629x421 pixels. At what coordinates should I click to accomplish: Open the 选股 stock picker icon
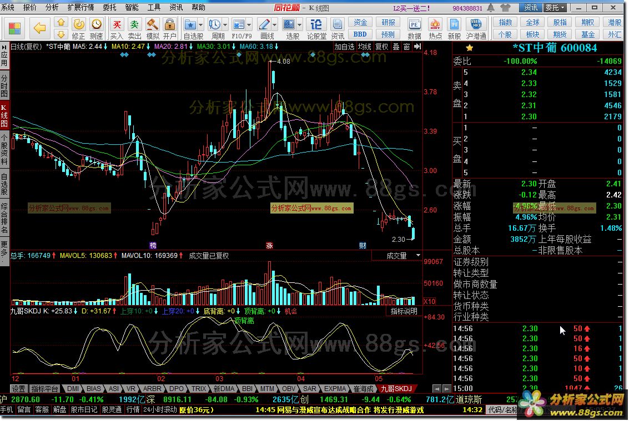pyautogui.click(x=289, y=24)
